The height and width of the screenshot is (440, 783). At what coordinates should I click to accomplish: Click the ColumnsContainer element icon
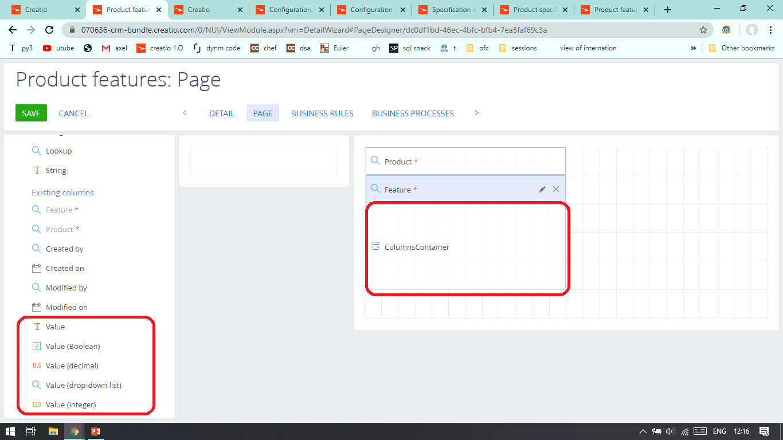376,246
